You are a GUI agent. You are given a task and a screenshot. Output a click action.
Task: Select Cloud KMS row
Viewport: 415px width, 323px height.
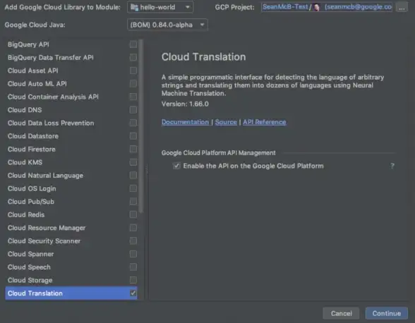point(71,162)
